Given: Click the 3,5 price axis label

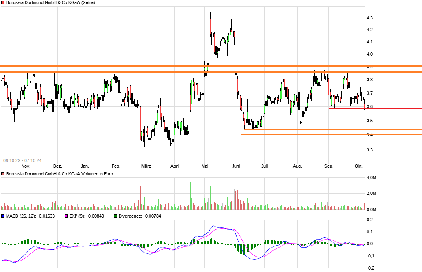Looking at the screenshot, I should (370, 121).
